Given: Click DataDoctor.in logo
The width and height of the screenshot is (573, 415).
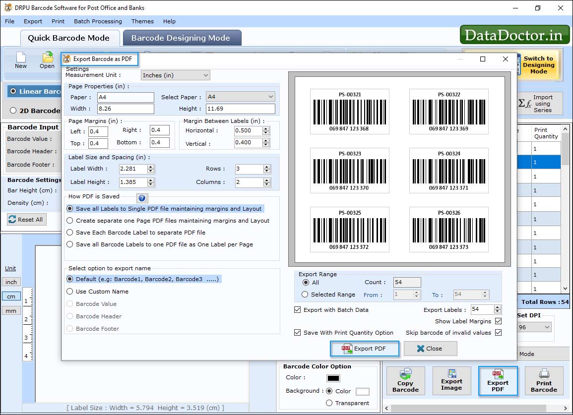Looking at the screenshot, I should [x=514, y=35].
